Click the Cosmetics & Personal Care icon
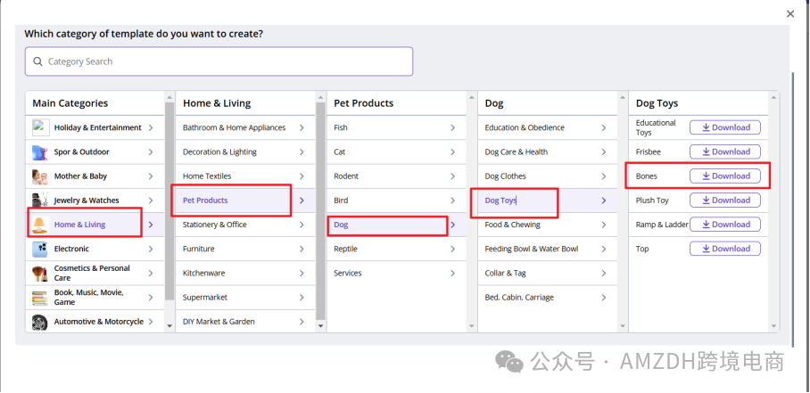Screen dimensions: 810x393 click(x=40, y=273)
